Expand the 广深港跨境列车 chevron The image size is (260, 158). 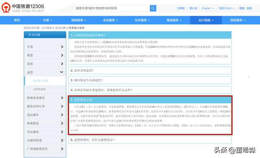pyautogui.click(x=62, y=149)
